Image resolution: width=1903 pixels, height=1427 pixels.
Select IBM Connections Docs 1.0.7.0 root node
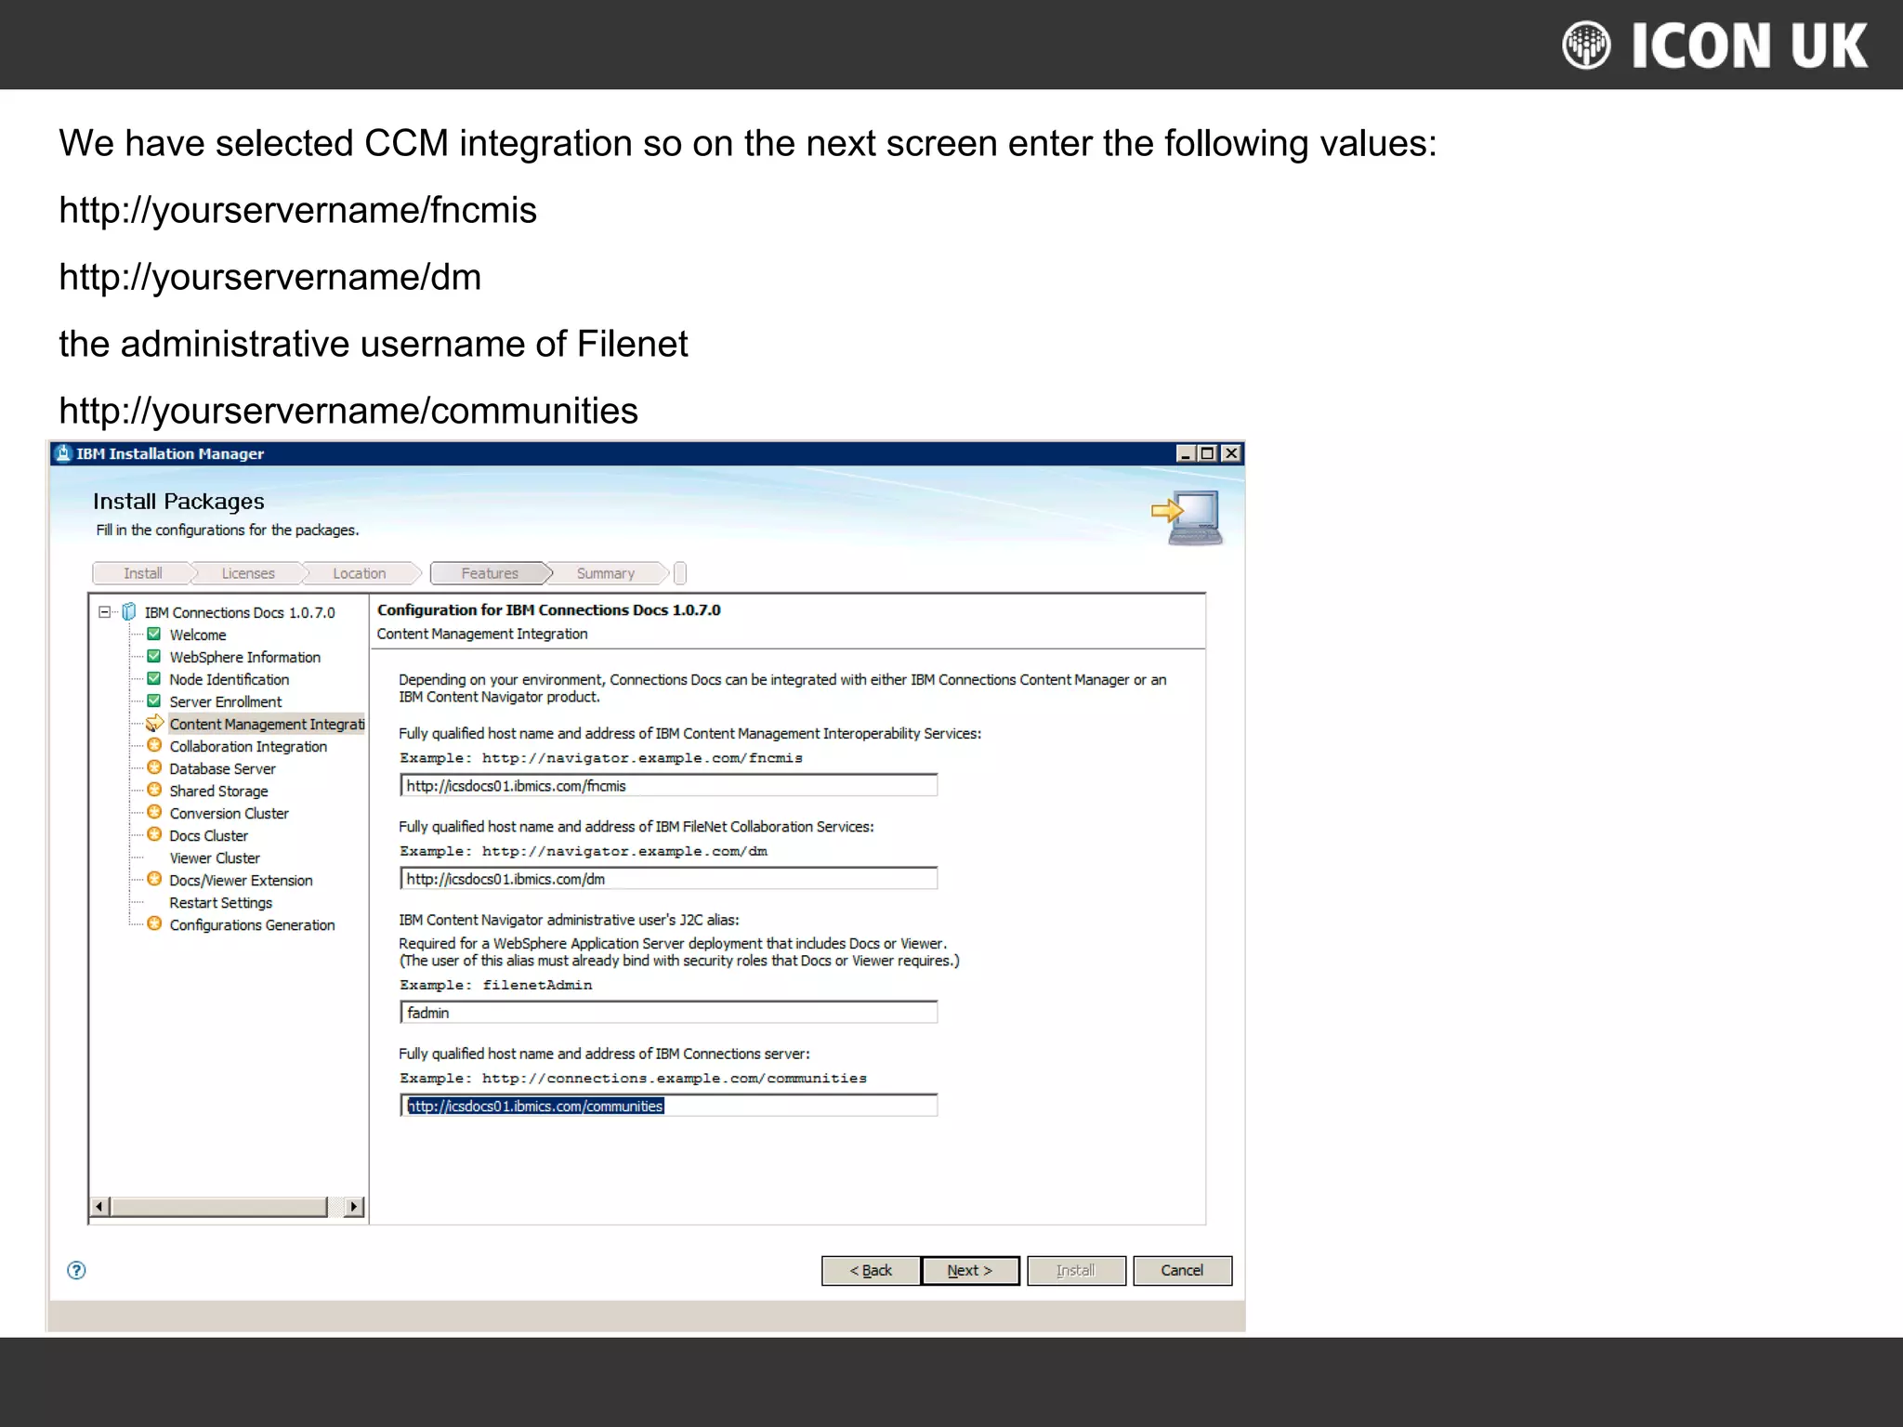(240, 612)
